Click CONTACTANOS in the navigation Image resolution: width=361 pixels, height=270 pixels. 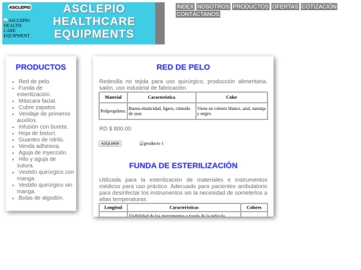pyautogui.click(x=198, y=14)
